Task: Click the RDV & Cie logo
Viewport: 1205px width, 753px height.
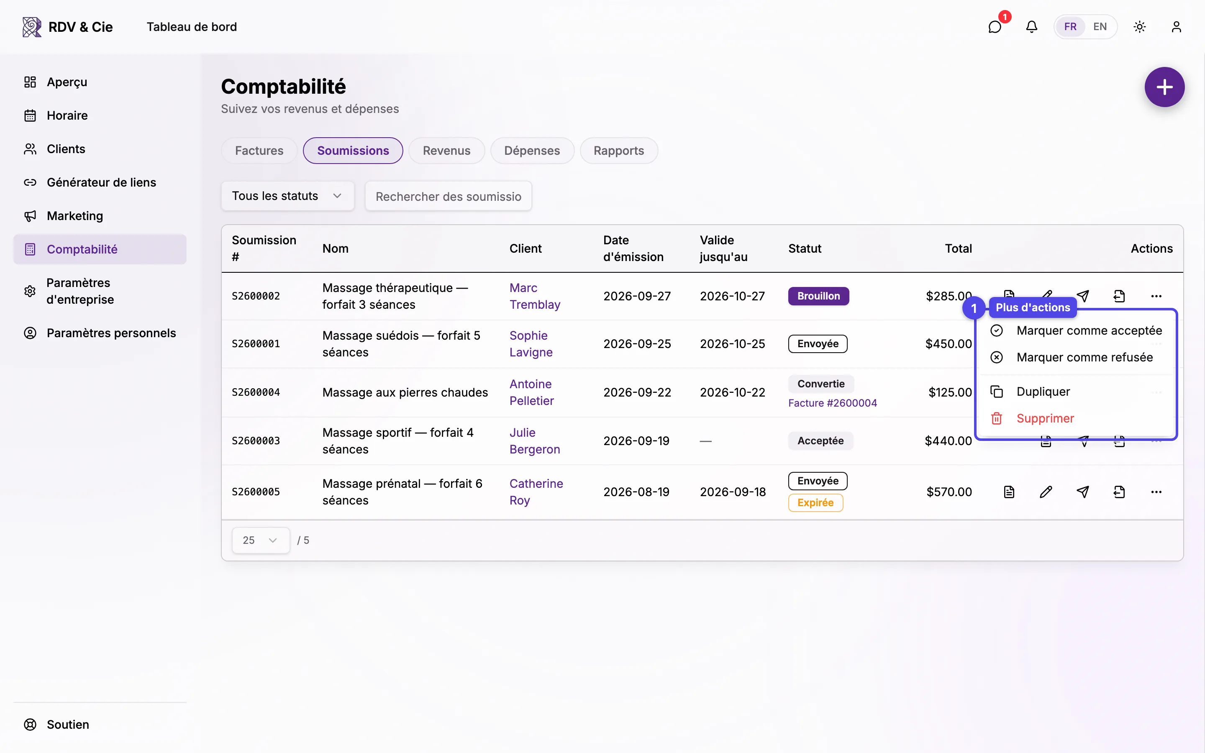Action: pos(67,27)
